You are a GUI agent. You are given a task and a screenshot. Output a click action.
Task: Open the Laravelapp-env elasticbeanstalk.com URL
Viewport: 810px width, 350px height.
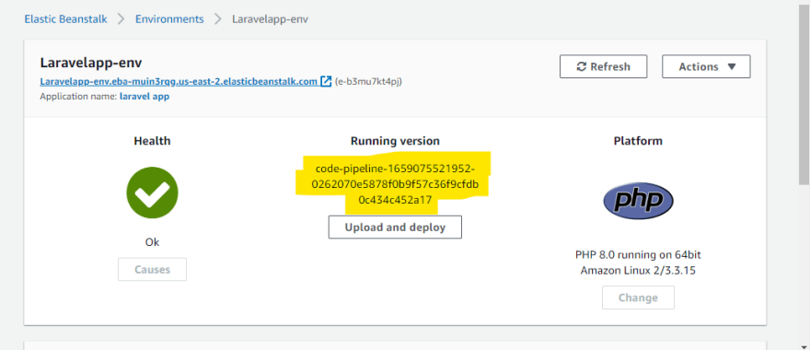click(179, 82)
